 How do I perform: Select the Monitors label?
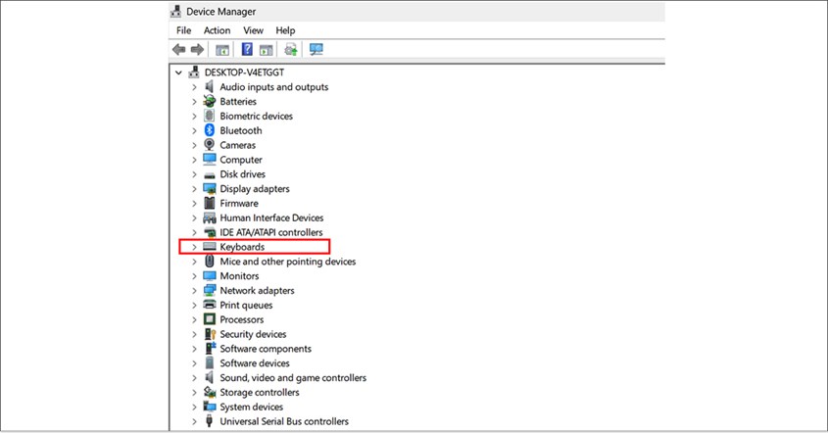(x=239, y=275)
